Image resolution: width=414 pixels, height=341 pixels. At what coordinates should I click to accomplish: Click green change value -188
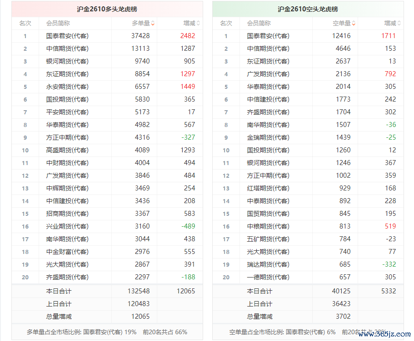point(188,277)
